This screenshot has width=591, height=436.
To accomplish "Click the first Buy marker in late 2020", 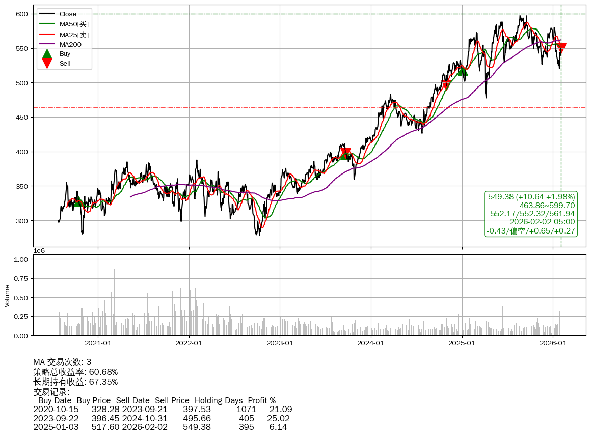I will pos(78,201).
